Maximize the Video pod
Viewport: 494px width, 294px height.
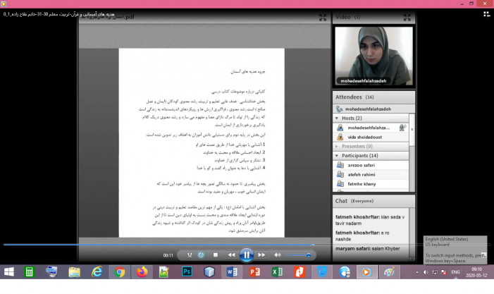[x=407, y=18]
